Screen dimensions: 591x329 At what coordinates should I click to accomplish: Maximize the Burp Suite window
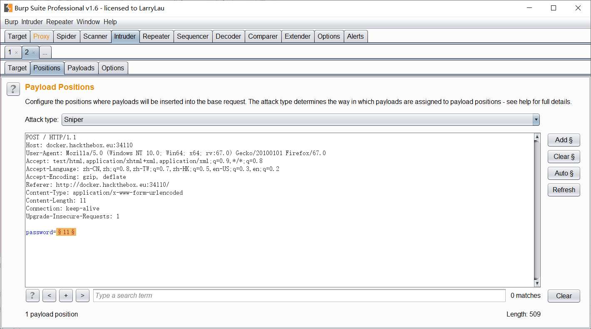554,8
